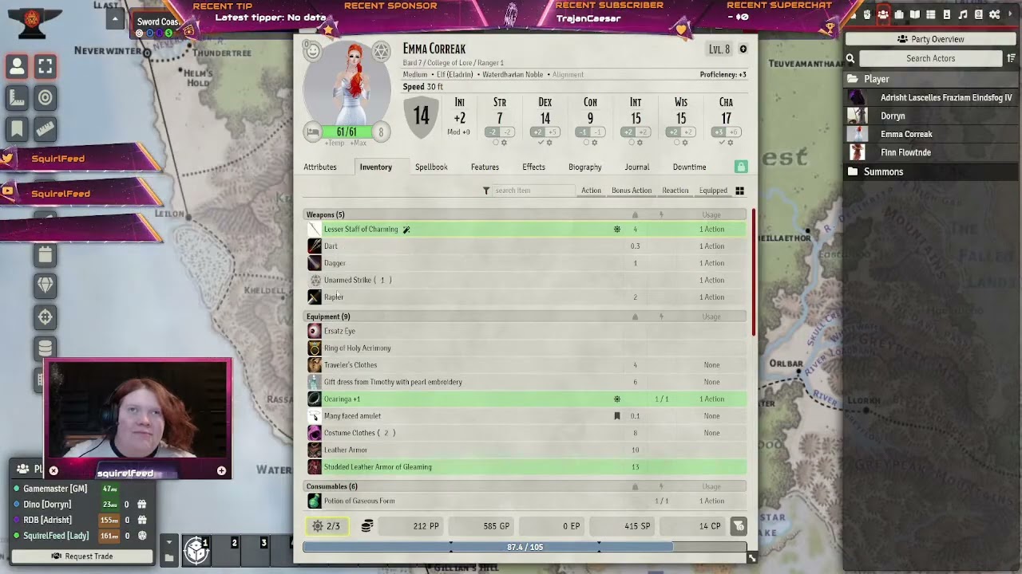Screen dimensions: 1022x574
Task: Click the inventory scrollbar
Action: point(753,271)
